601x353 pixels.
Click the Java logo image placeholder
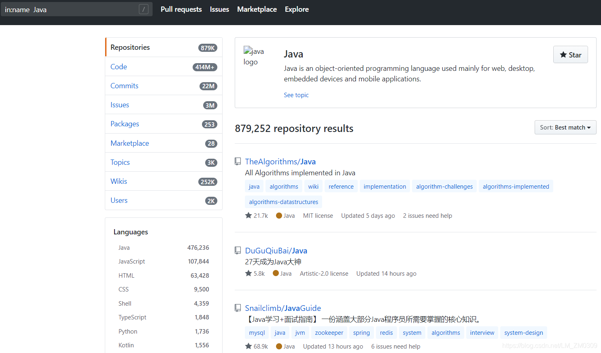[x=253, y=56]
